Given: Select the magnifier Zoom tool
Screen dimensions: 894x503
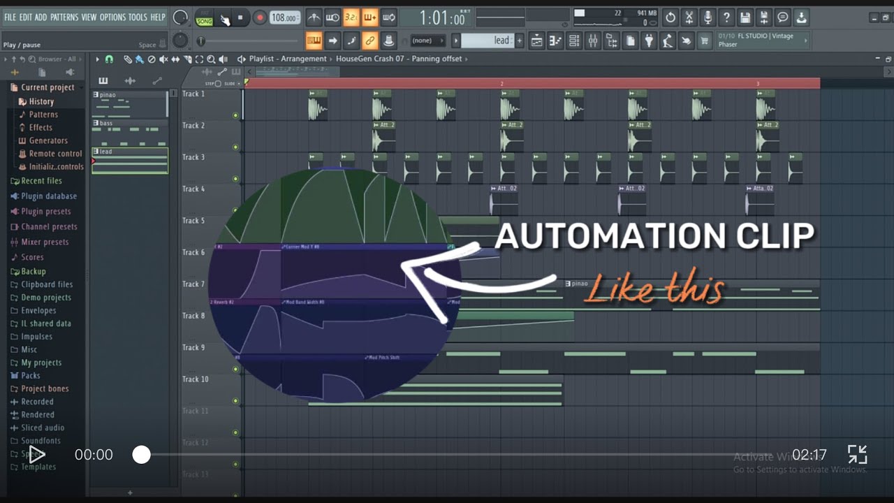Looking at the screenshot, I should tap(211, 59).
